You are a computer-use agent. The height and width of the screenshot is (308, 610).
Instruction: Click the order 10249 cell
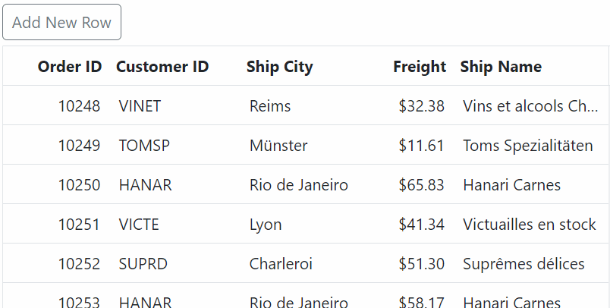click(x=79, y=146)
